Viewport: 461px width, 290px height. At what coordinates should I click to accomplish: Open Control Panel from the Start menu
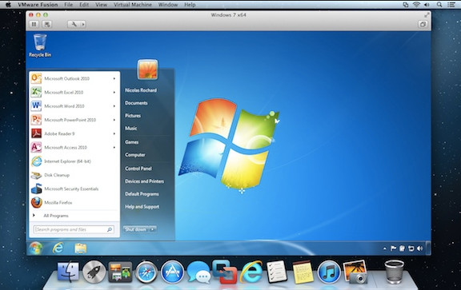pyautogui.click(x=138, y=169)
